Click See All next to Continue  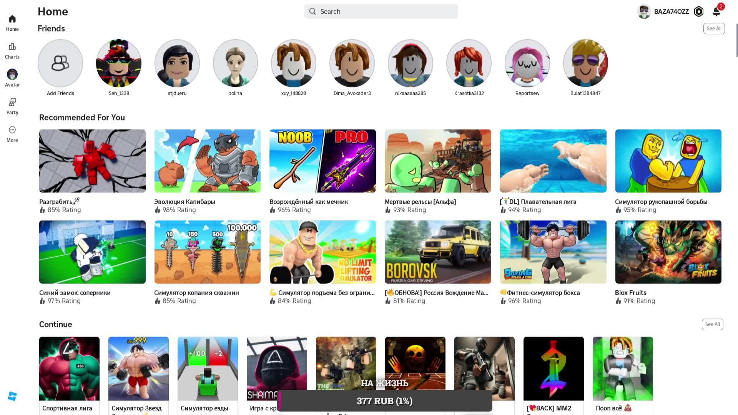712,324
